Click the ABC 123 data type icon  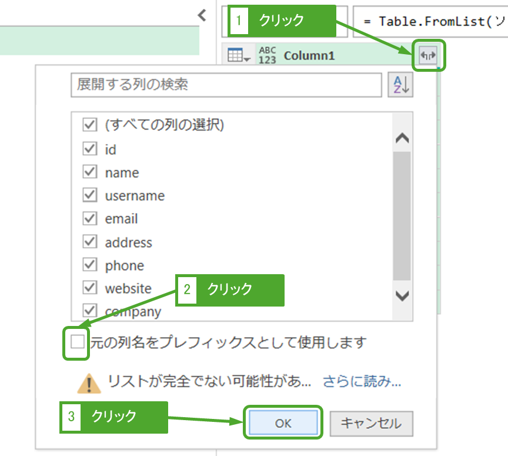tap(267, 56)
